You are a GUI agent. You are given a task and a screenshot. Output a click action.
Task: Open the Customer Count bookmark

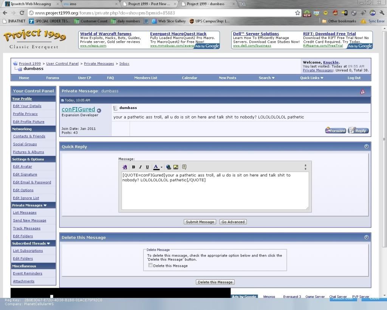91,21
